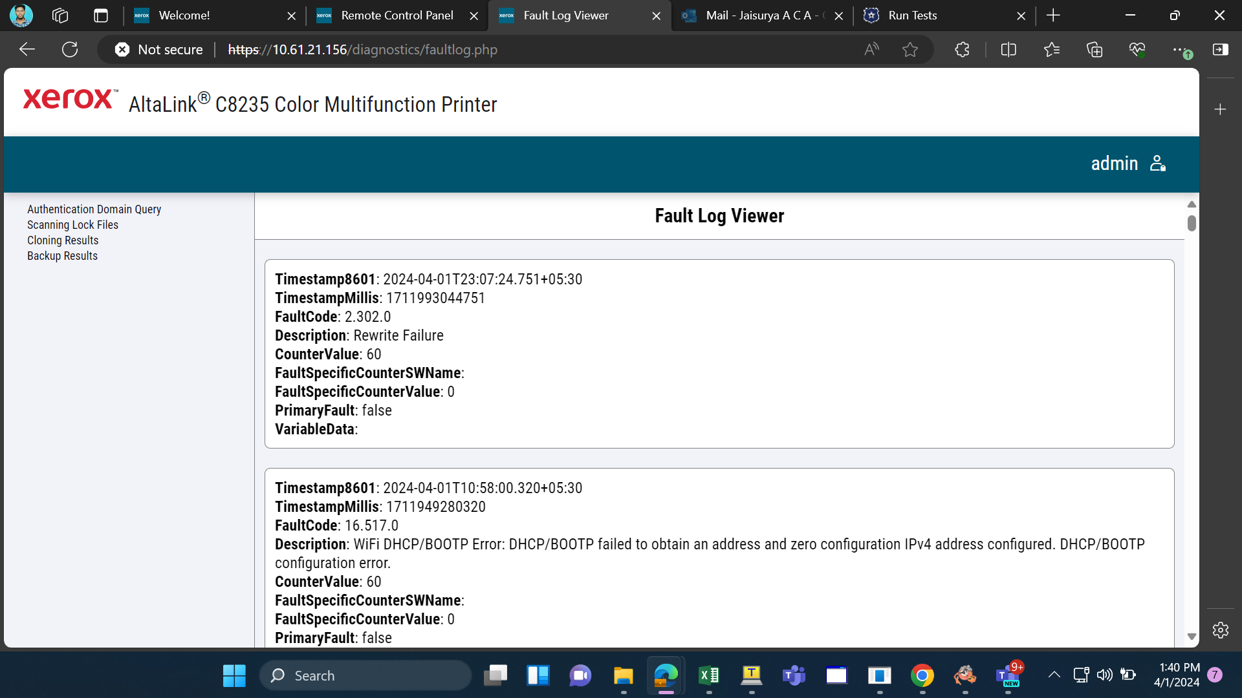This screenshot has width=1242, height=698.
Task: Click the Windows taskbar Search box
Action: [366, 675]
